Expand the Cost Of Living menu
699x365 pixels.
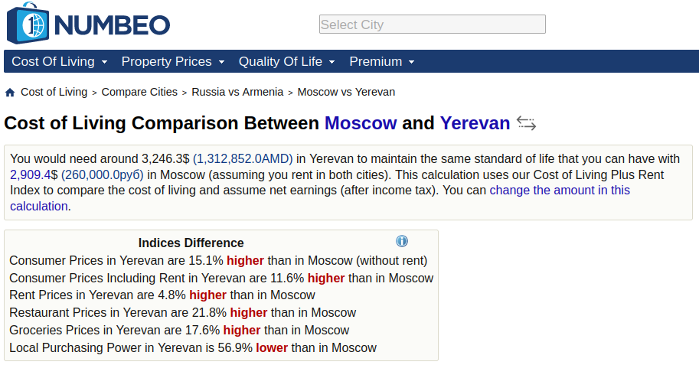[60, 61]
